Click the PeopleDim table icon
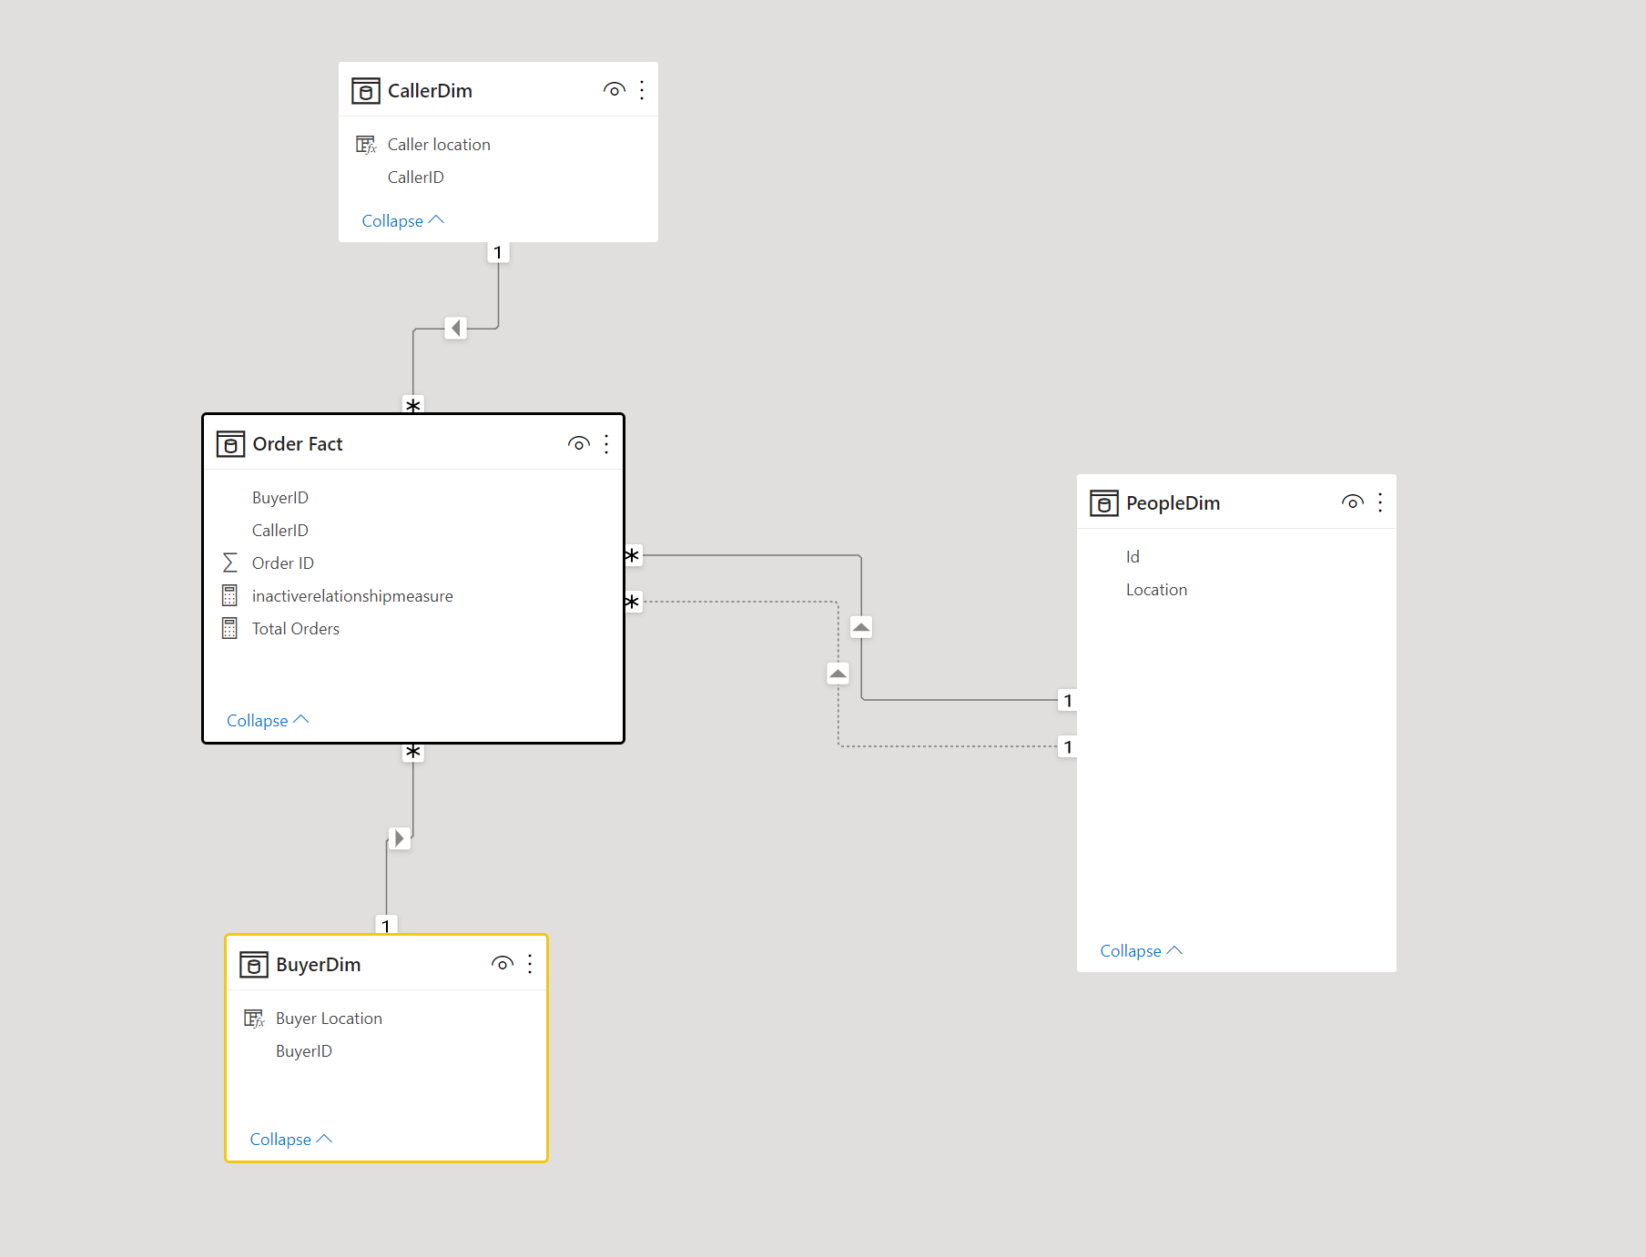 (x=1103, y=503)
